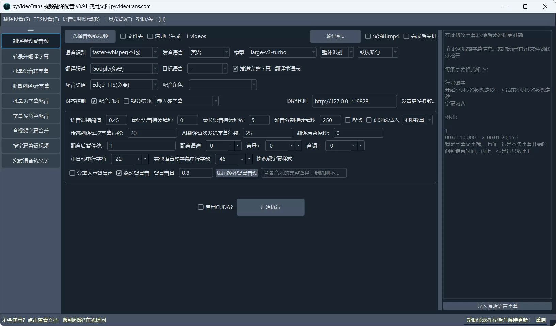Open the 翻译设置(S) menu
This screenshot has height=326, width=556.
point(16,19)
